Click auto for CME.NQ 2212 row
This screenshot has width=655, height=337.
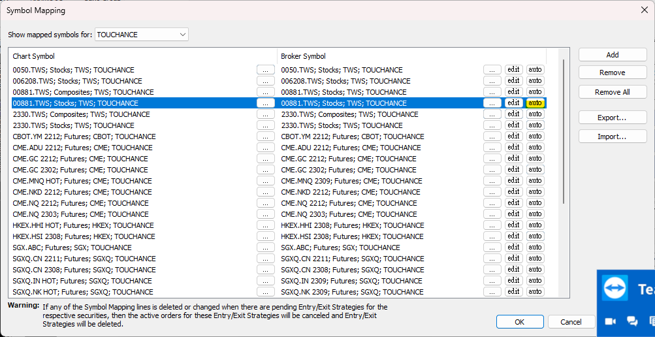point(535,203)
